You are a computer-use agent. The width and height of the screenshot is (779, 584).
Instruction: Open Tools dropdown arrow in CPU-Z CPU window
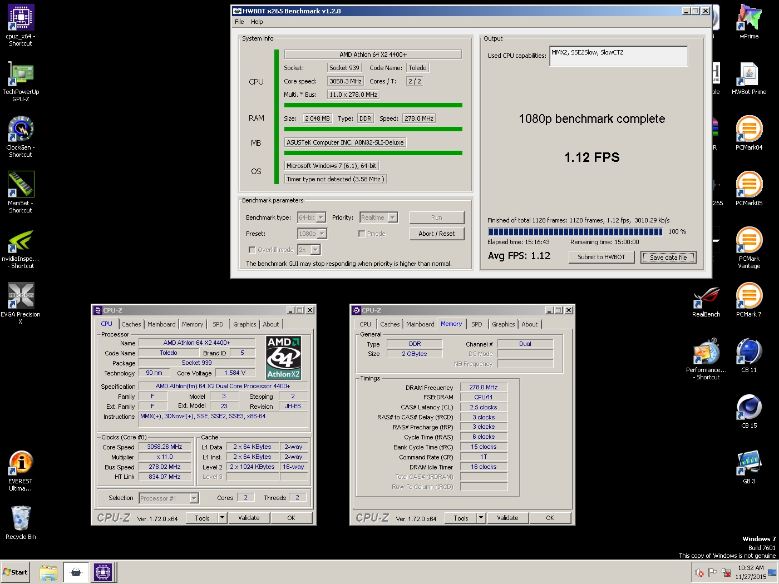point(222,518)
